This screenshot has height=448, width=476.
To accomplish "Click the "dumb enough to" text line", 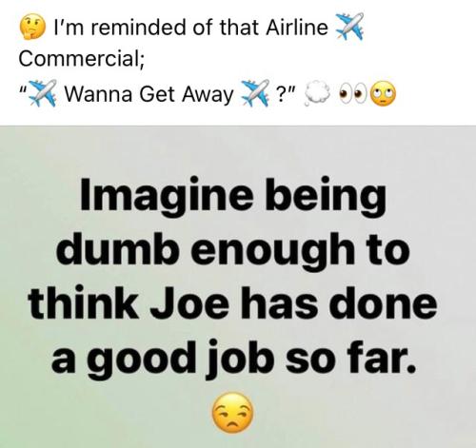I will point(233,249).
